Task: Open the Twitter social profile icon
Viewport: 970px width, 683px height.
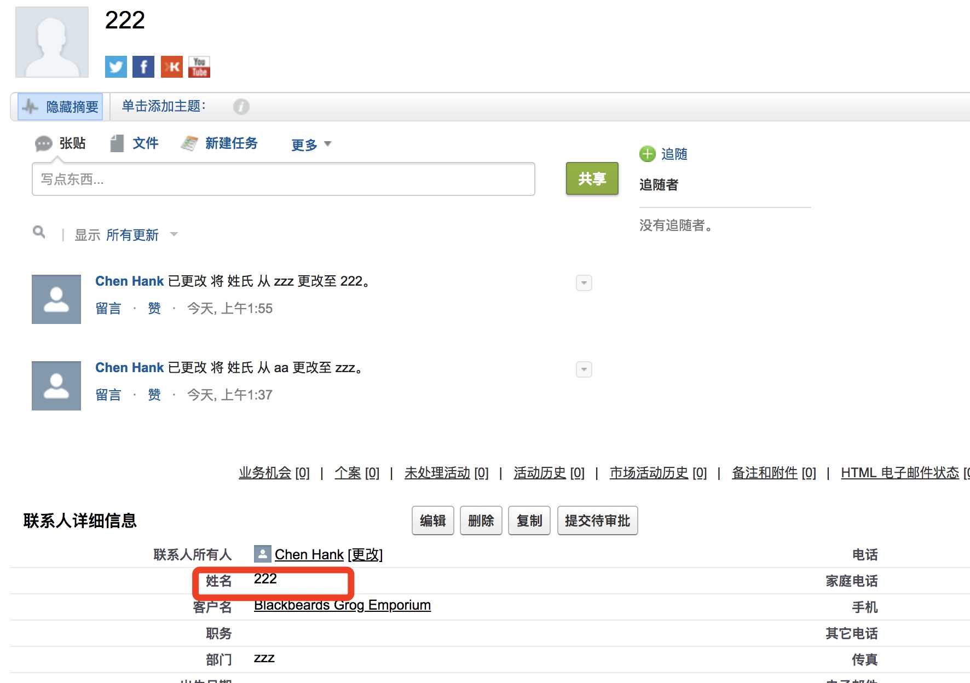Action: click(x=116, y=67)
